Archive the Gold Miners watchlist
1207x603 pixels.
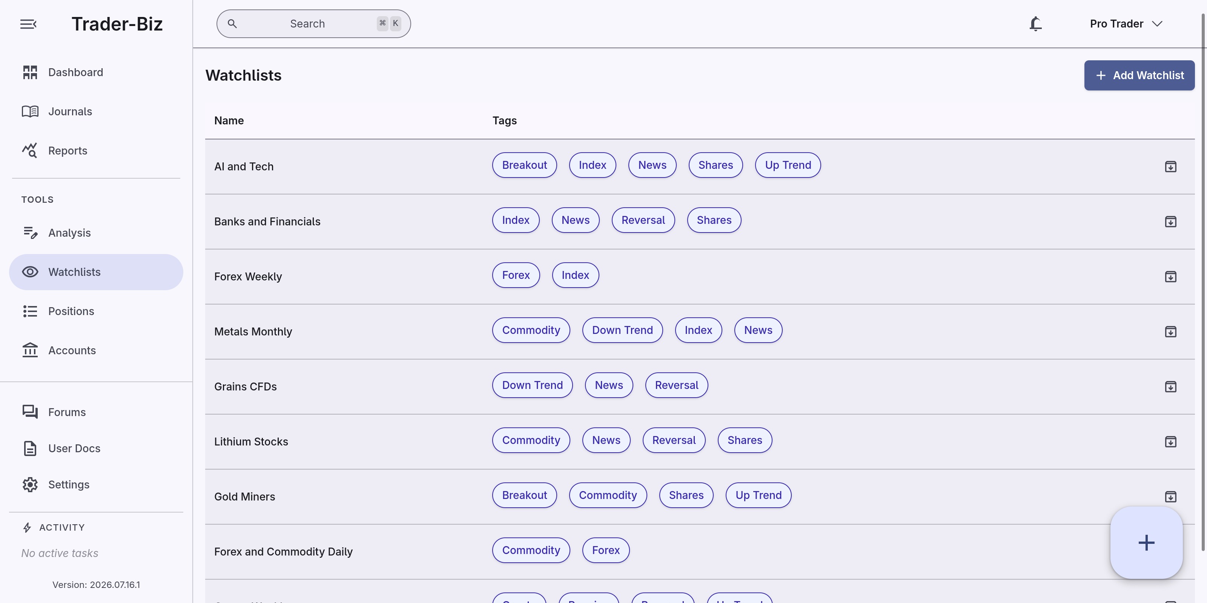point(1170,497)
